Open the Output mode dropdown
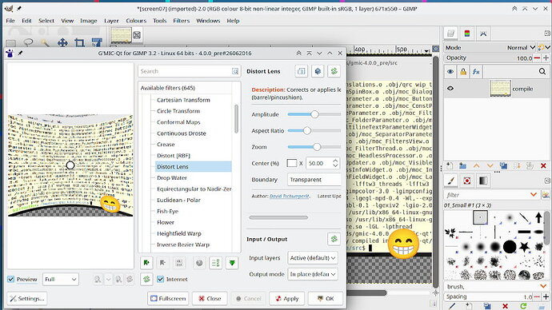 pos(313,274)
